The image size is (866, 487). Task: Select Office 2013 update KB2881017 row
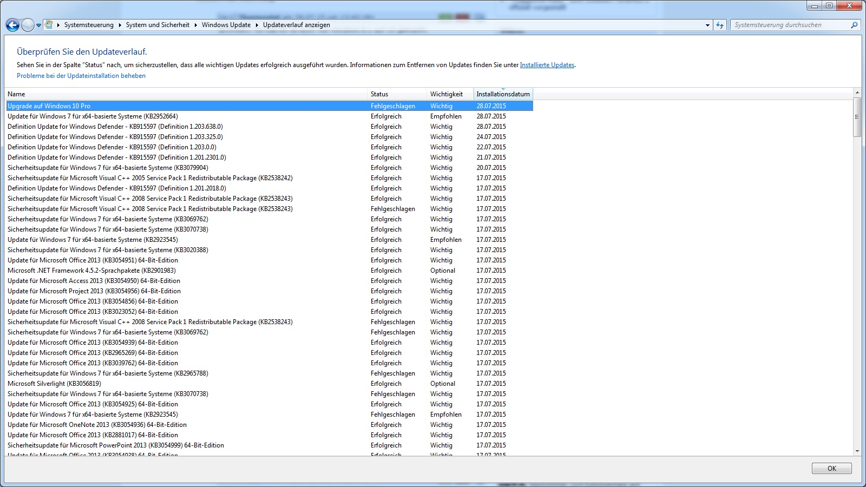(270, 435)
